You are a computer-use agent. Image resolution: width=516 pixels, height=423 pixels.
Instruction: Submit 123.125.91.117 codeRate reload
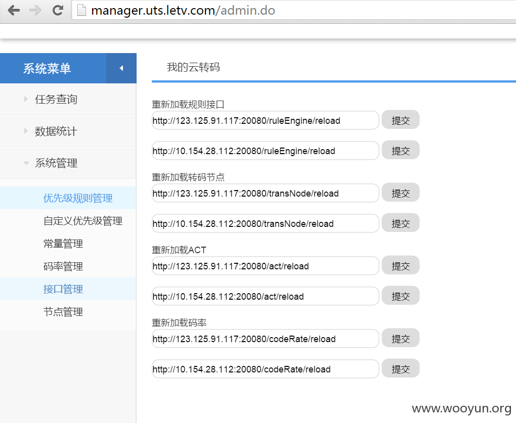point(401,338)
